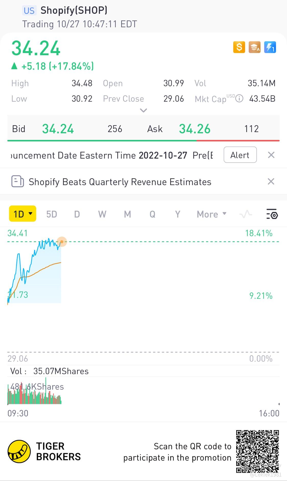The image size is (287, 481).
Task: Open the More timeframes dropdown
Action: (211, 214)
